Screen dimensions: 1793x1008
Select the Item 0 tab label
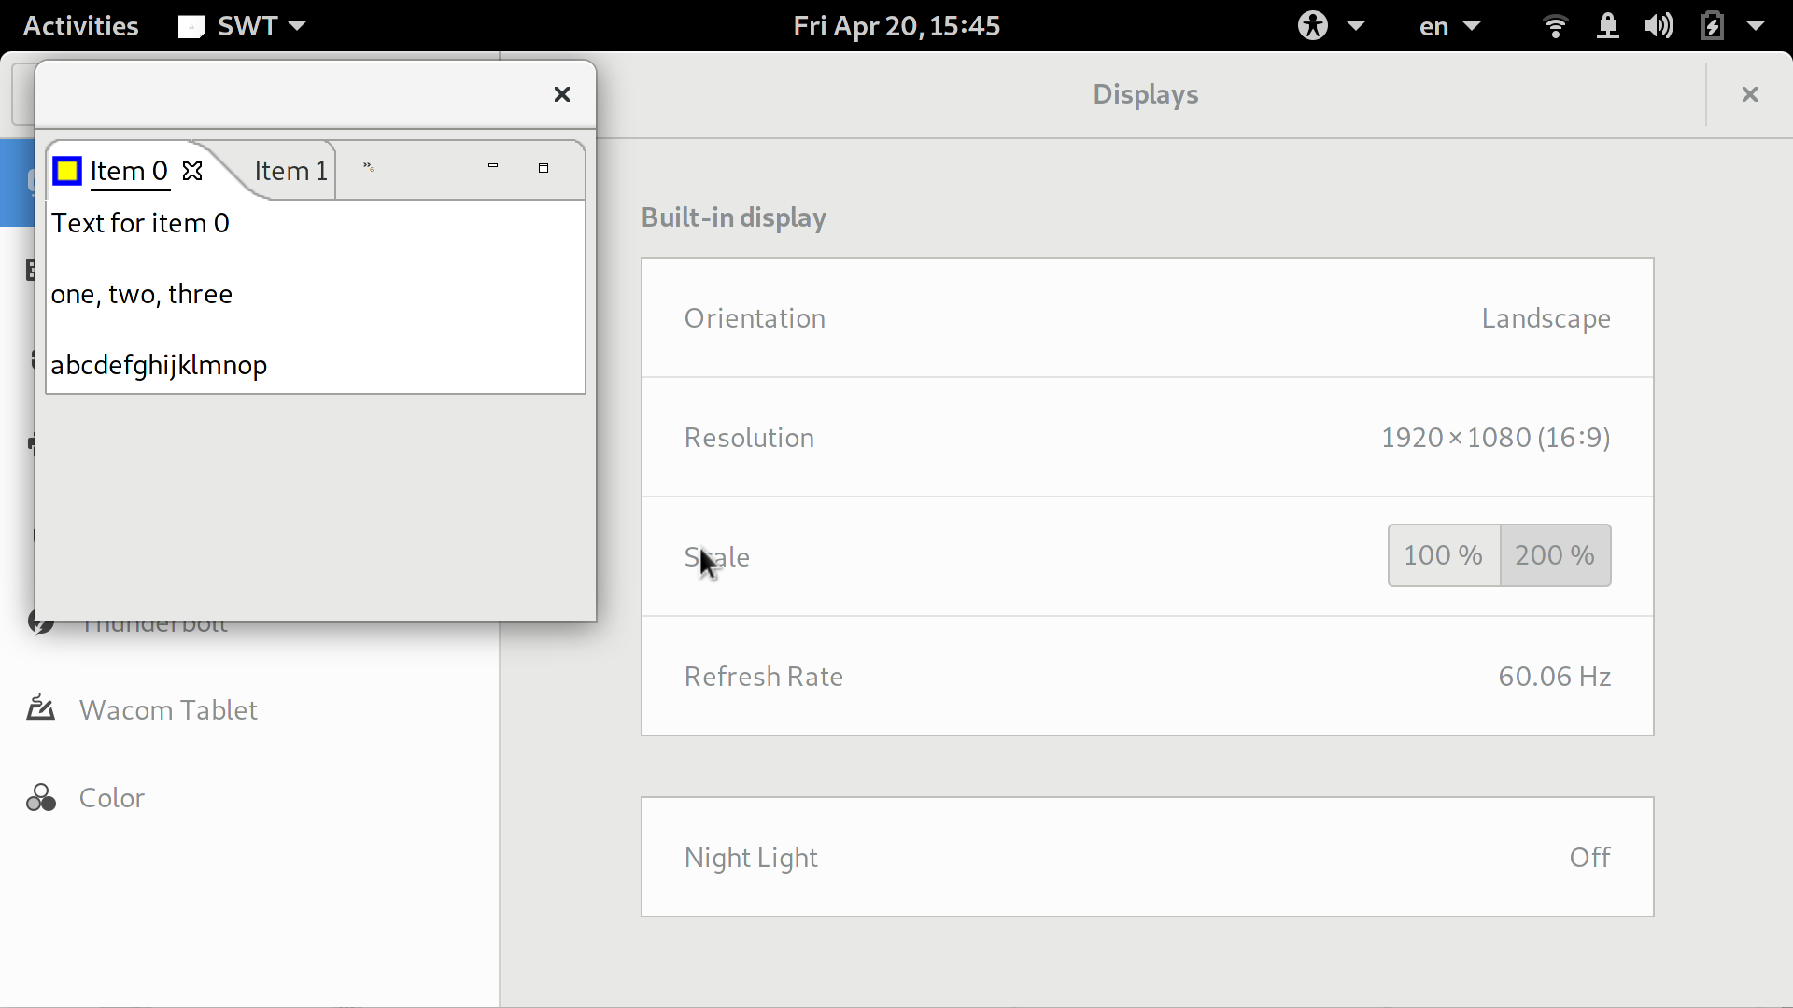(129, 171)
